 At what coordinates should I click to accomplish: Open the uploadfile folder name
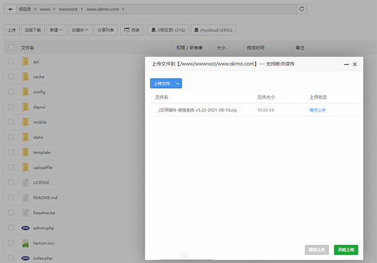tap(43, 167)
